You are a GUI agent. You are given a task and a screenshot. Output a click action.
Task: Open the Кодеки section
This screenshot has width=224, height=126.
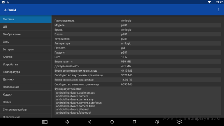click(x=26, y=94)
